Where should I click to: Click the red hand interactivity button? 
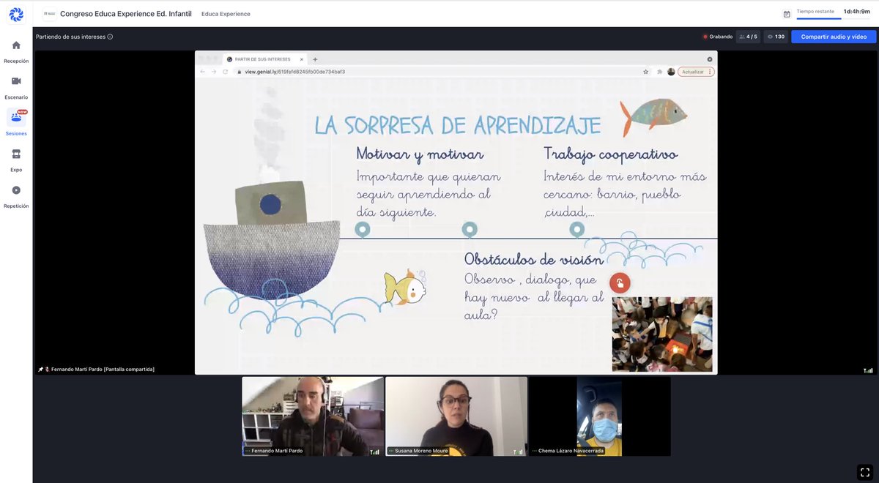tap(620, 283)
